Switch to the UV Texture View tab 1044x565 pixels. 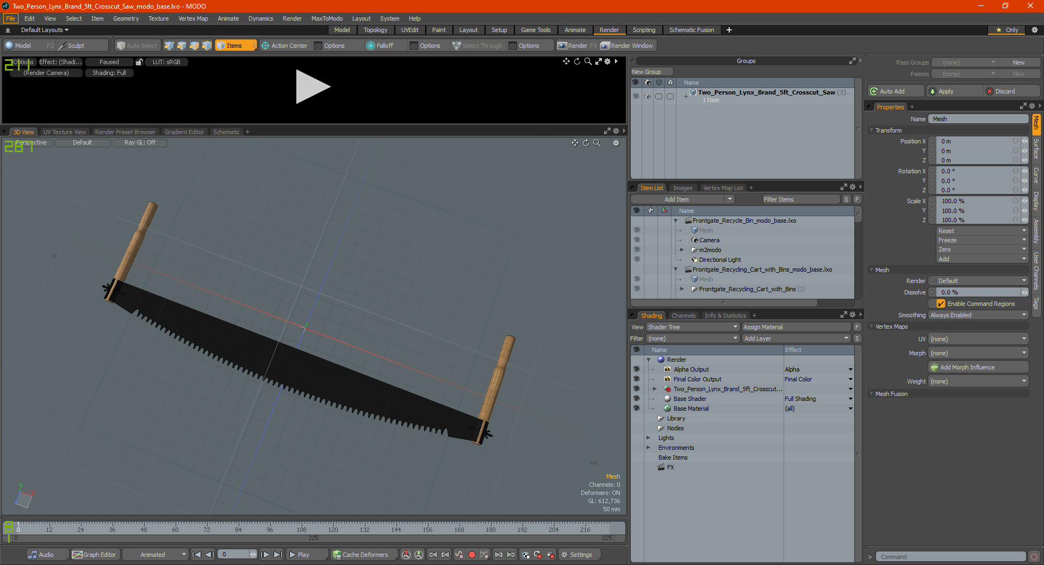click(x=65, y=132)
